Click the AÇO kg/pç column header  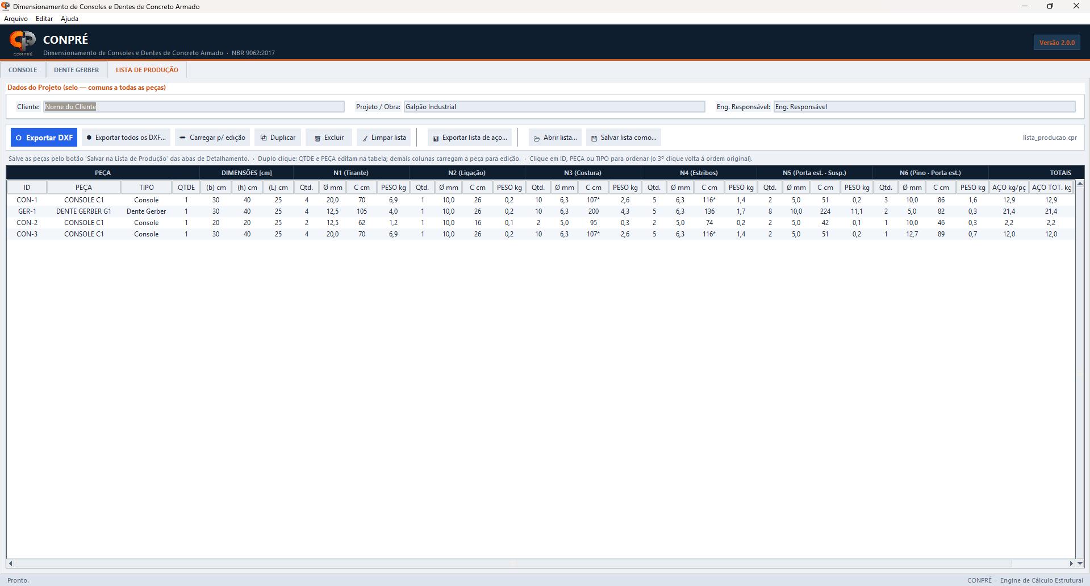(x=1009, y=188)
